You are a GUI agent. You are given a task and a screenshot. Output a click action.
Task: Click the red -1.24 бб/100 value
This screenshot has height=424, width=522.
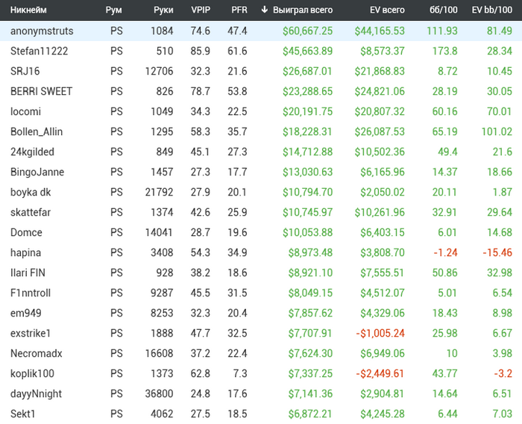445,252
